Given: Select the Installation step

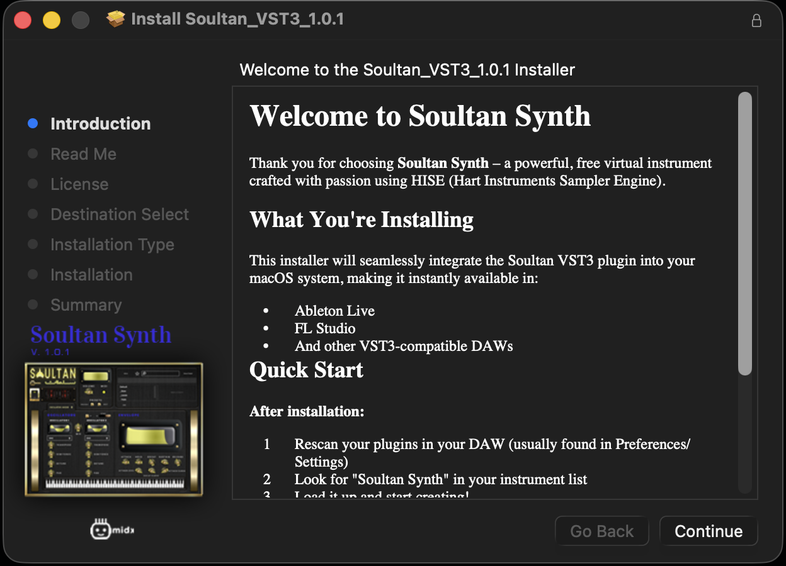Looking at the screenshot, I should coord(91,275).
